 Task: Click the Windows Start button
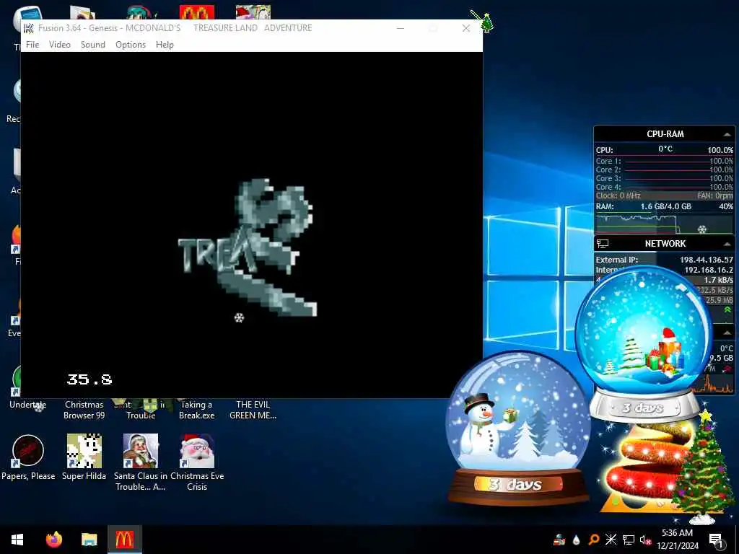(x=17, y=540)
